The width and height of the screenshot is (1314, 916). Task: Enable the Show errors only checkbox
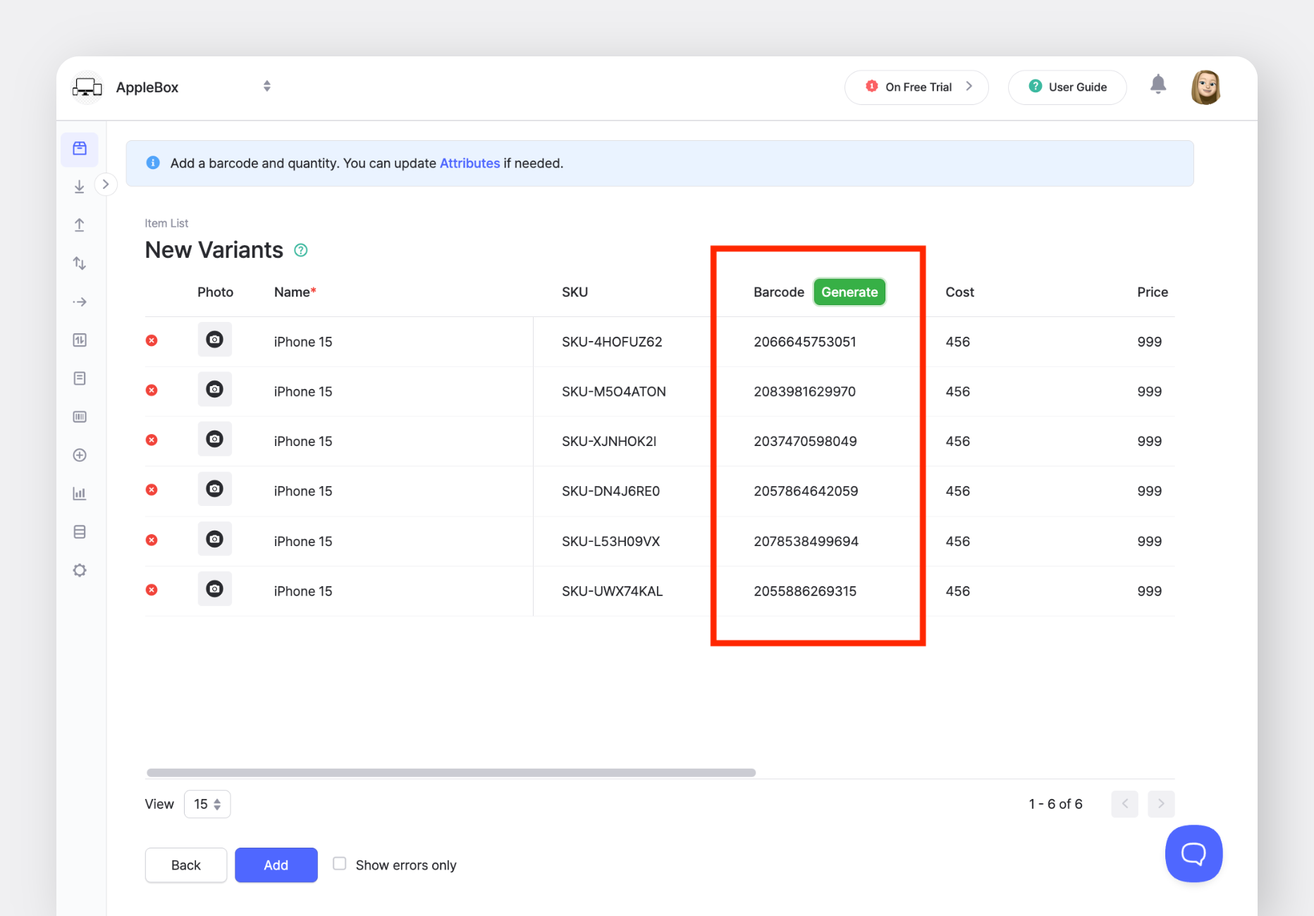[x=339, y=862]
